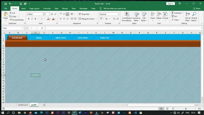Click the formula bar input
This screenshot has height=115, width=204.
pyautogui.click(x=123, y=28)
